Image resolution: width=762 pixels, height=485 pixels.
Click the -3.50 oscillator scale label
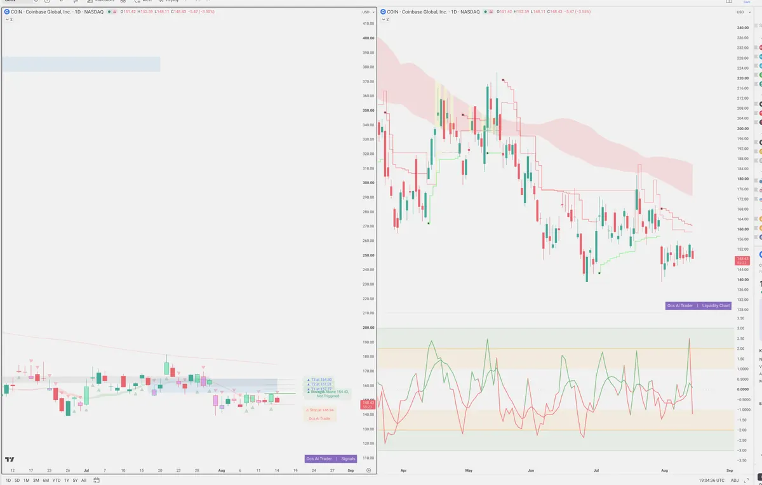pyautogui.click(x=740, y=460)
